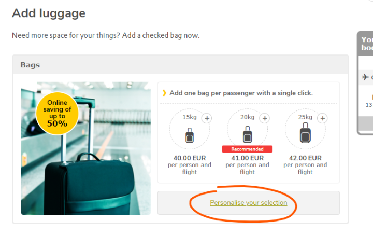Add the 15kg bag using the plus button
Screen dimensions: 373x235
(207, 118)
